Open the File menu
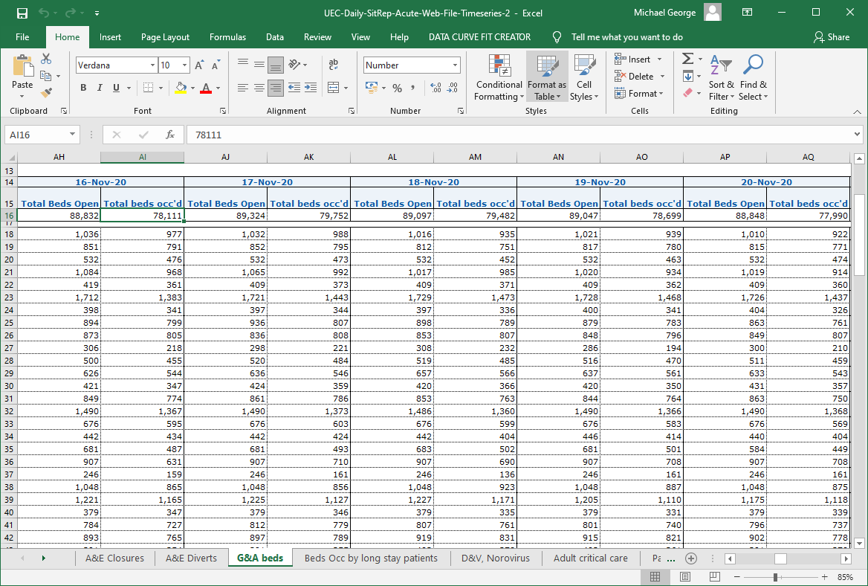 pos(23,37)
